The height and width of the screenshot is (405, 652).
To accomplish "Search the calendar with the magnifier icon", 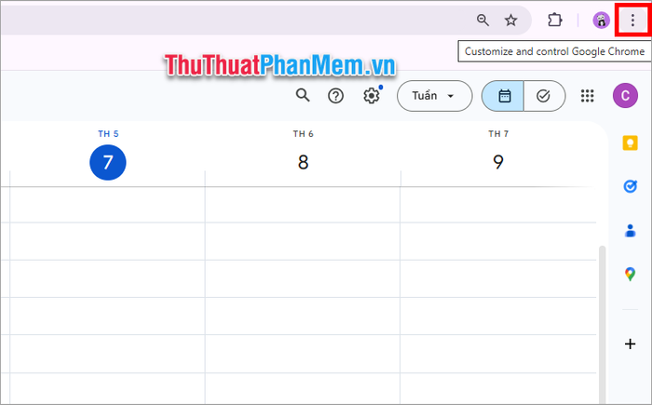I will pos(303,96).
